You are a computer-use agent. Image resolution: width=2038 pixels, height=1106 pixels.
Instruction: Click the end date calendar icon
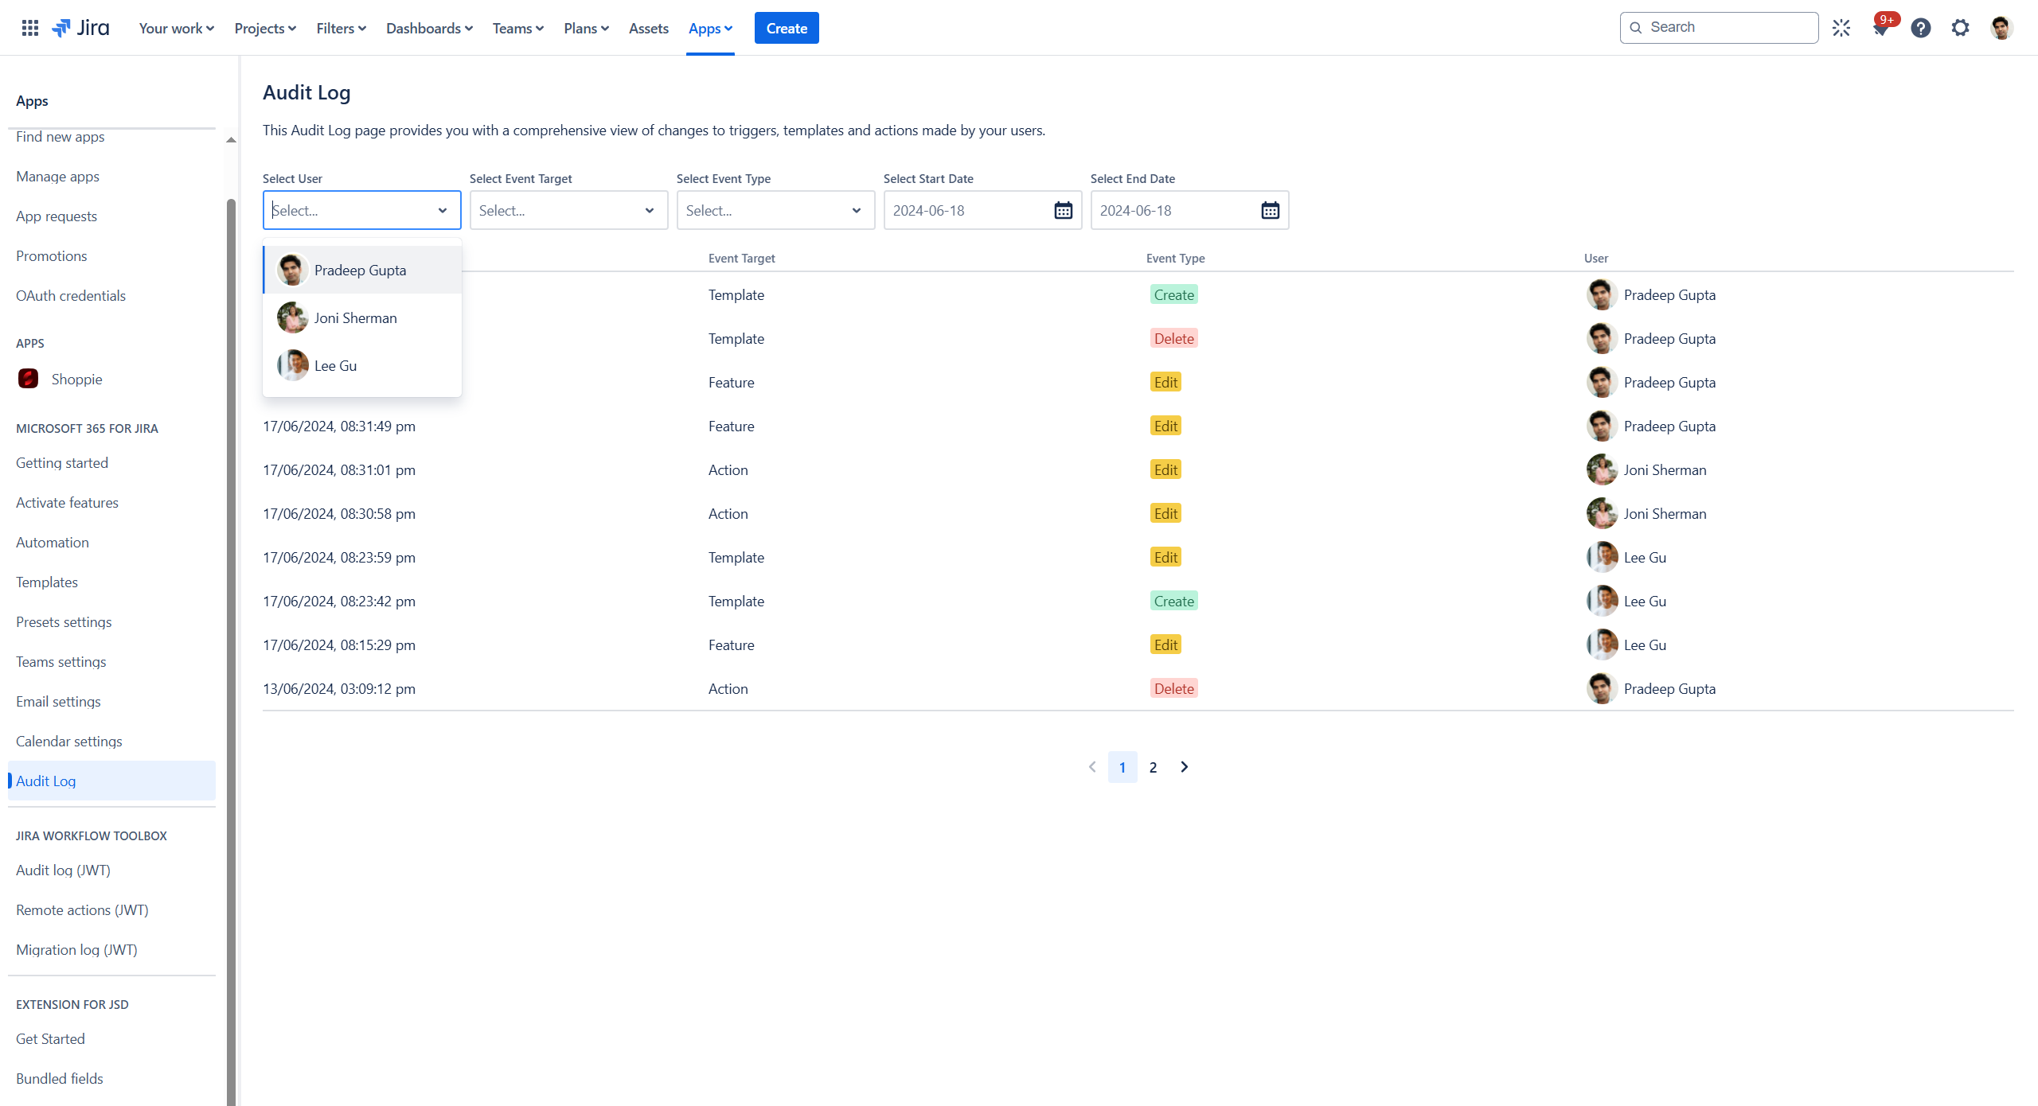tap(1270, 211)
